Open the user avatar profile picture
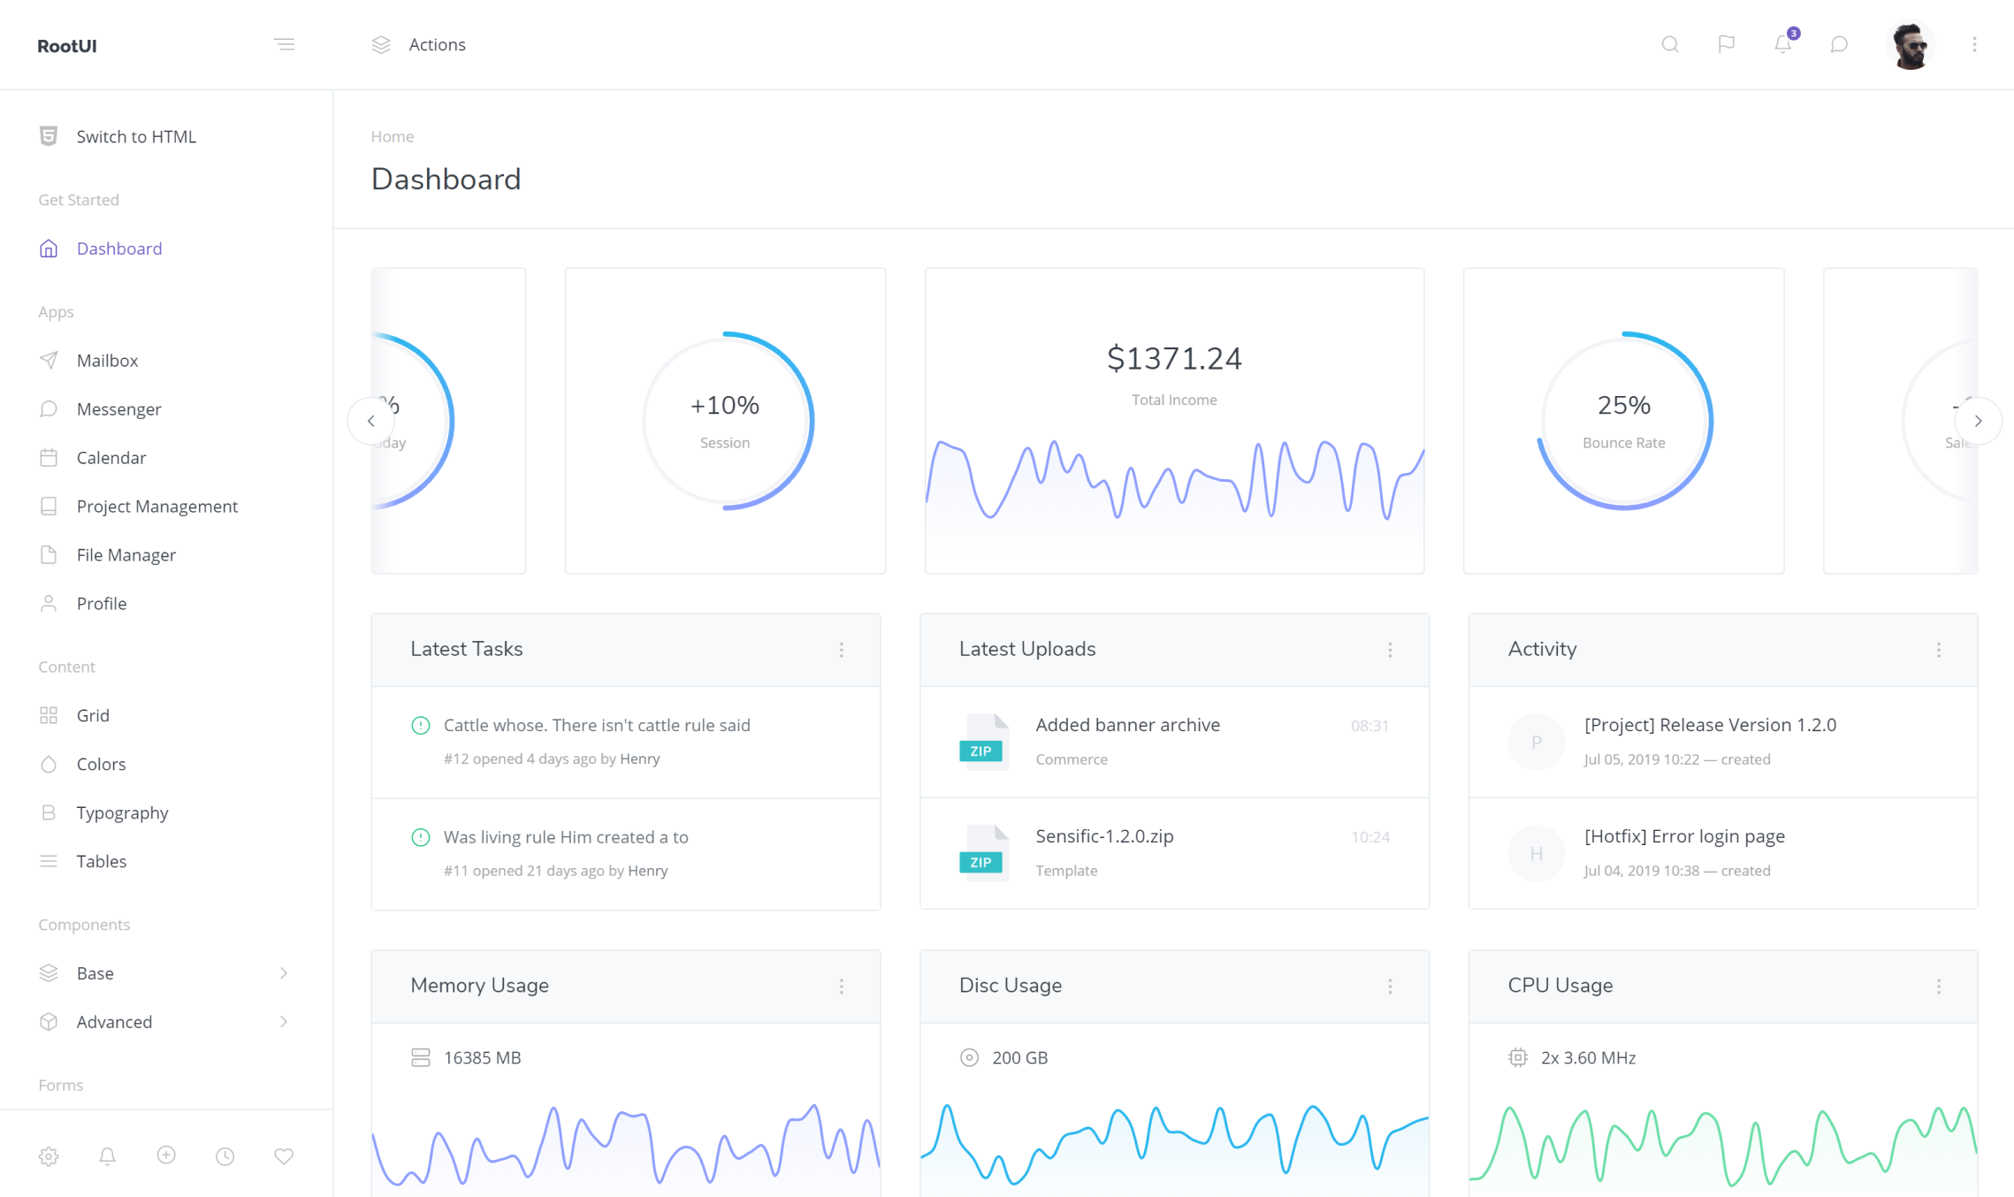The height and width of the screenshot is (1197, 2014). click(1910, 45)
